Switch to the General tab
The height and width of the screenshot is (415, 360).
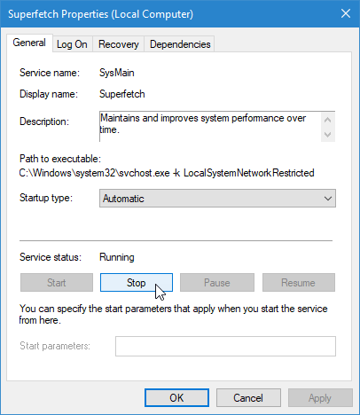tap(29, 43)
